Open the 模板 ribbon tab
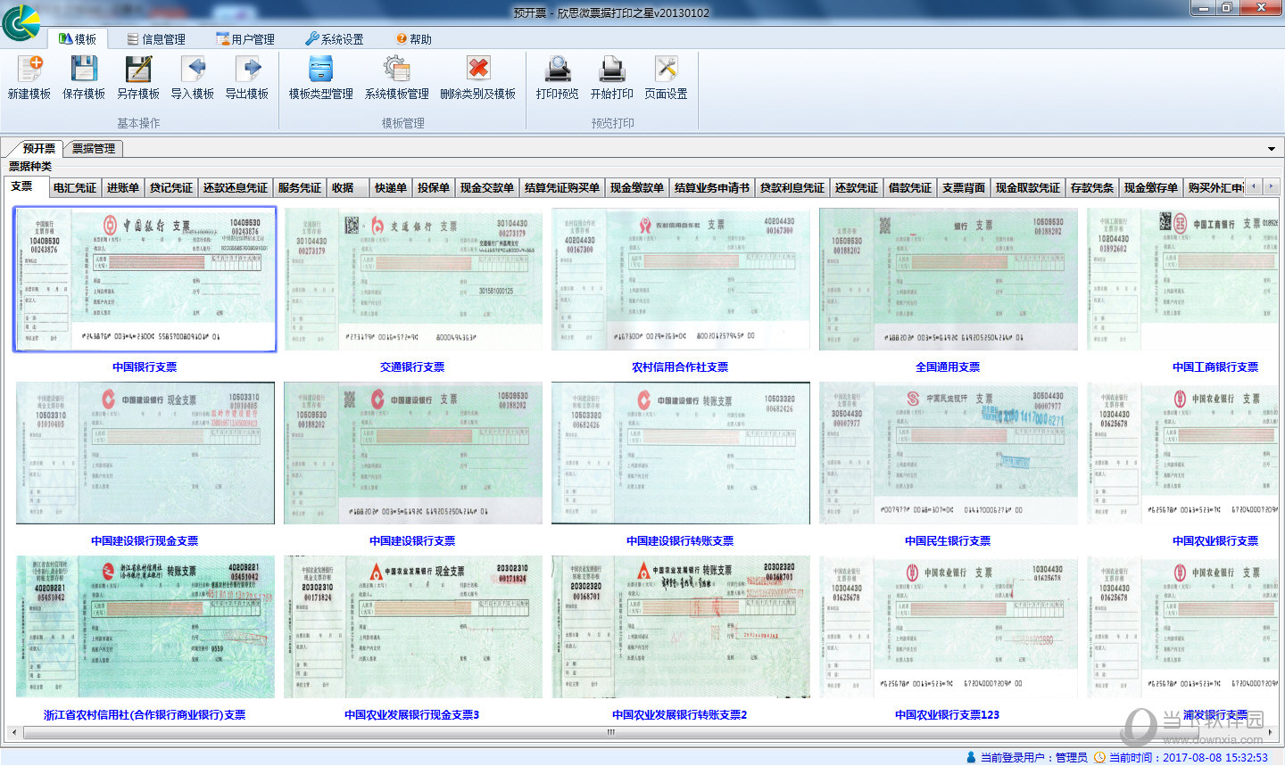The width and height of the screenshot is (1285, 766). pos(78,39)
